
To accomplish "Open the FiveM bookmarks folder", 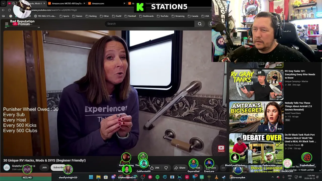I will click(x=116, y=16).
